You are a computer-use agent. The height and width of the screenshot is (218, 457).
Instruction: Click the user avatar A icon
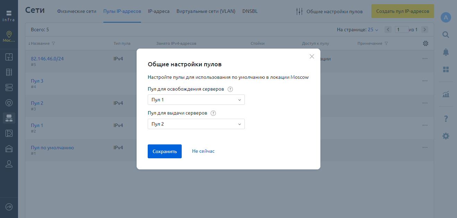[x=446, y=17]
